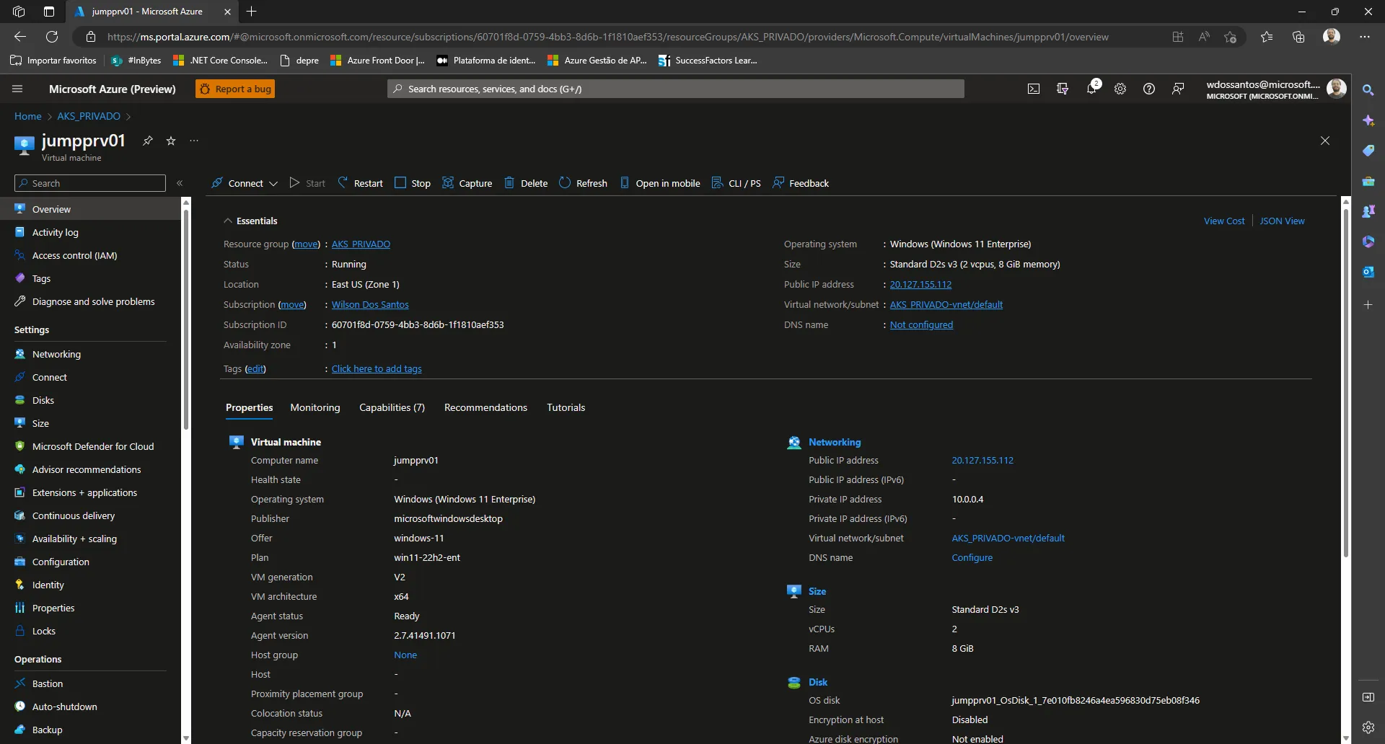This screenshot has width=1385, height=744.
Task: Open the Directories and subscriptions filter icon
Action: click(x=1063, y=89)
